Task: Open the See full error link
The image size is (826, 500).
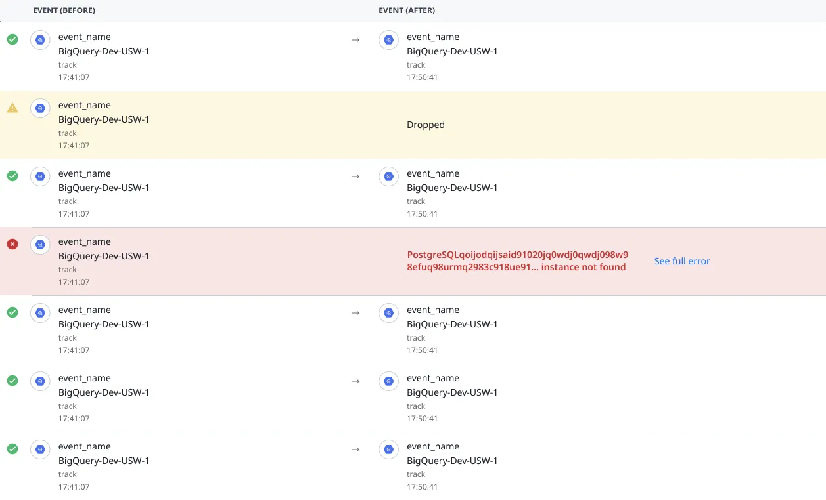Action: 682,261
